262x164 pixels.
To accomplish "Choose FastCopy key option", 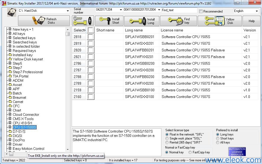I will point(190,152).
